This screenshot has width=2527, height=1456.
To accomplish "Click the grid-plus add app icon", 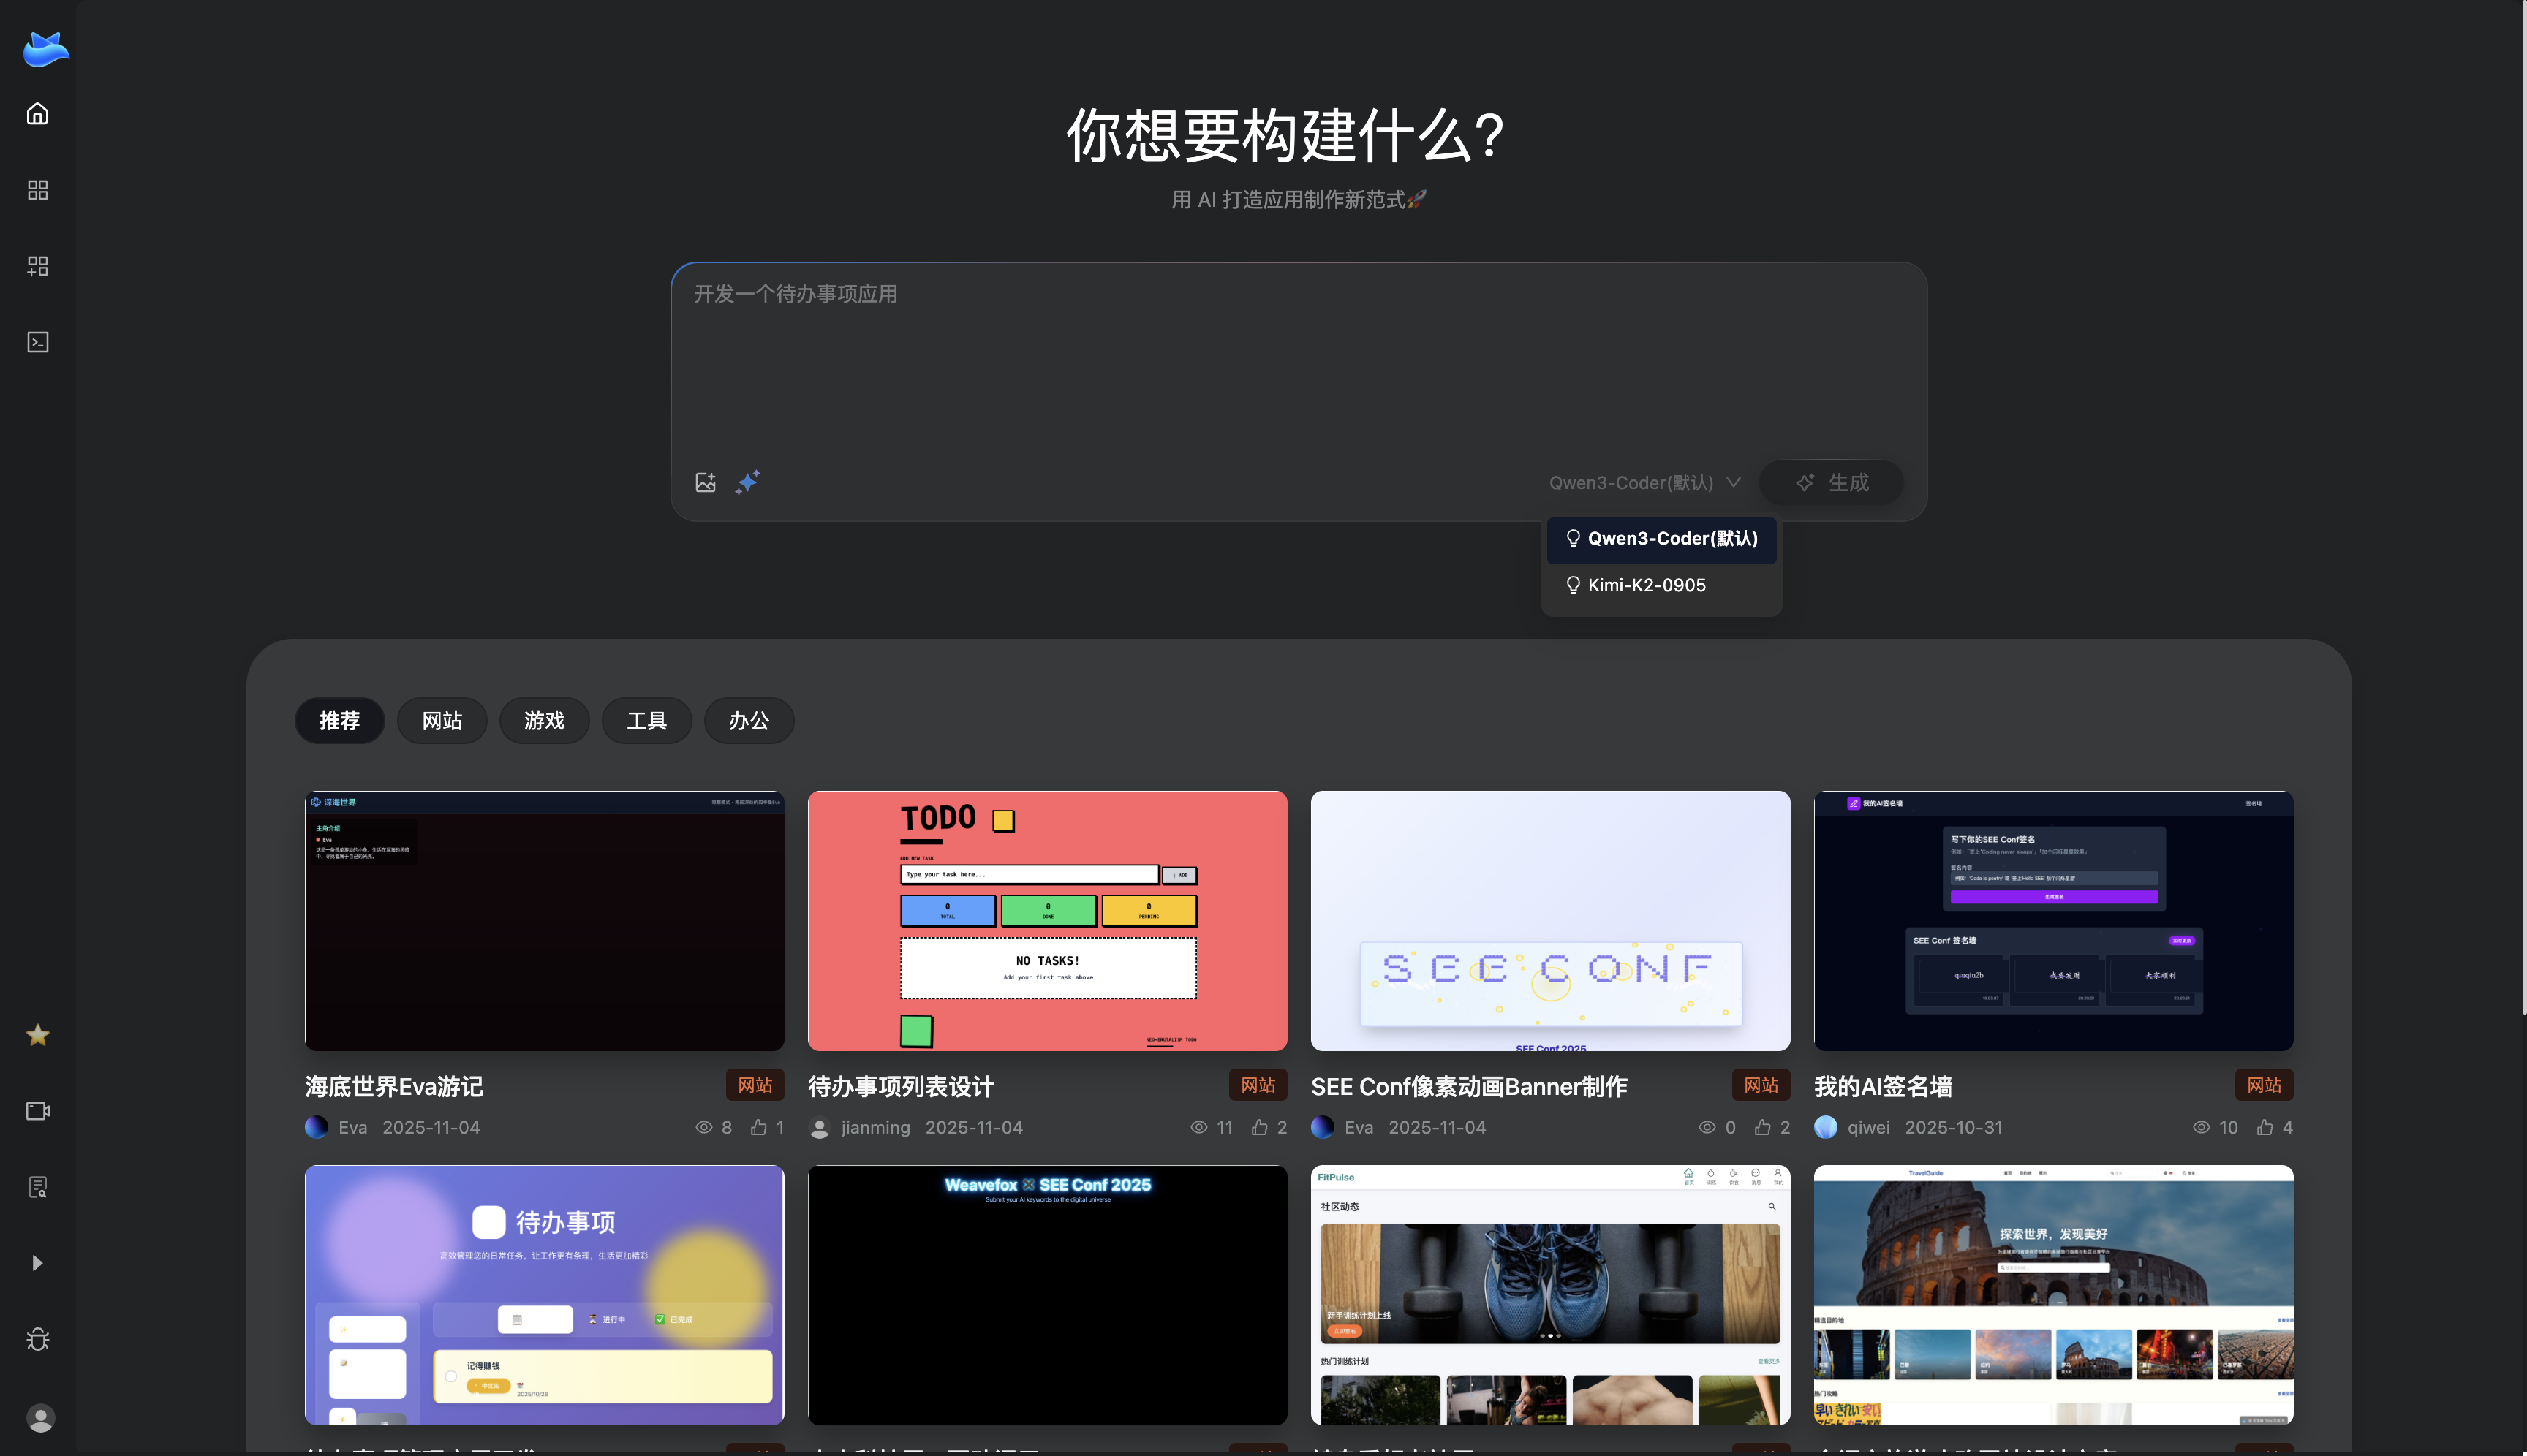I will (38, 266).
